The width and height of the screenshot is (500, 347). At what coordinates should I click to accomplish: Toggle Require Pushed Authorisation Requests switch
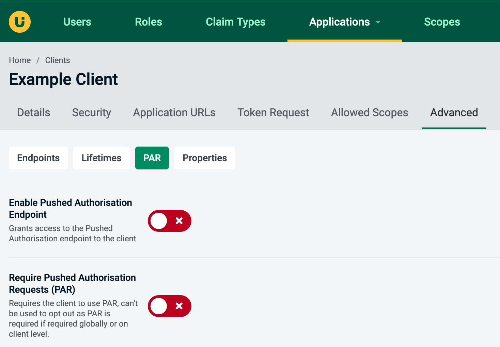[x=170, y=306]
